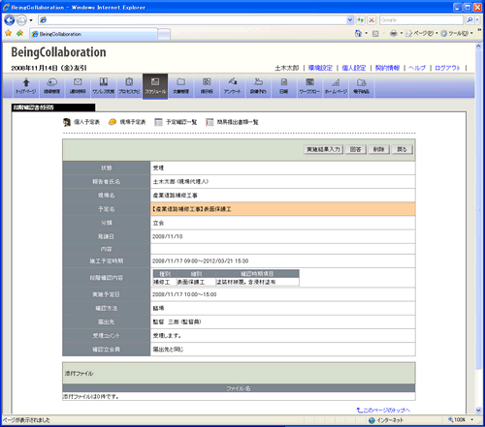Viewport: 485px width, 427px height.
Task: Click the インターネット zone status indicator
Action: pos(386,420)
